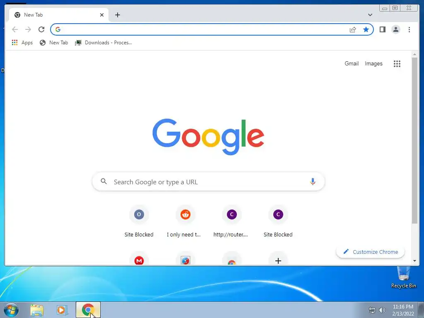Click the Show desktop strip on taskbar
The width and height of the screenshot is (424, 318).
421,310
